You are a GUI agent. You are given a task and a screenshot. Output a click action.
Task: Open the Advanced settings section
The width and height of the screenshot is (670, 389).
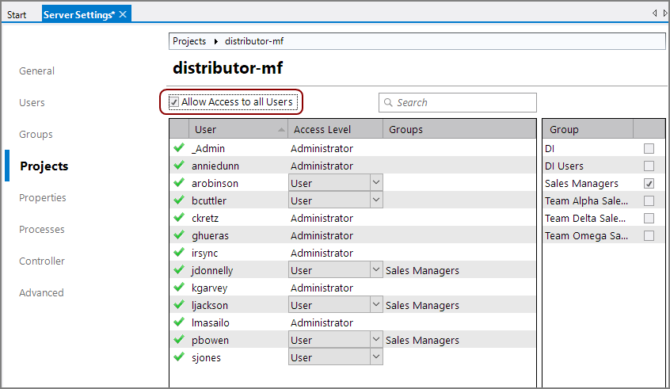click(41, 292)
